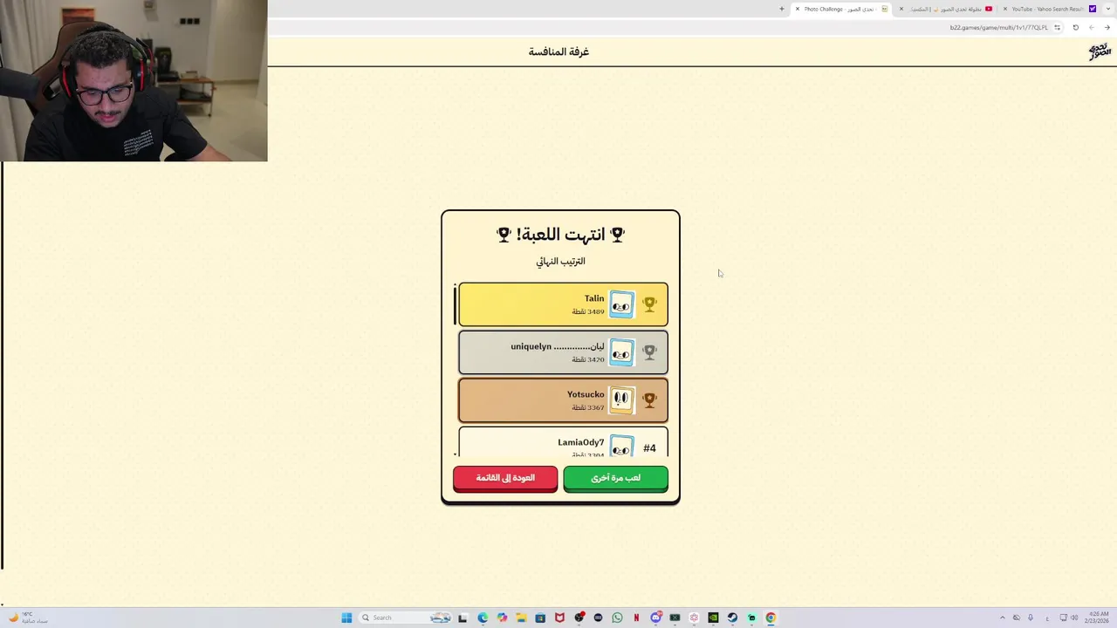Close the Yahoo Search Results tab
Image resolution: width=1117 pixels, height=628 pixels.
pyautogui.click(x=1005, y=9)
